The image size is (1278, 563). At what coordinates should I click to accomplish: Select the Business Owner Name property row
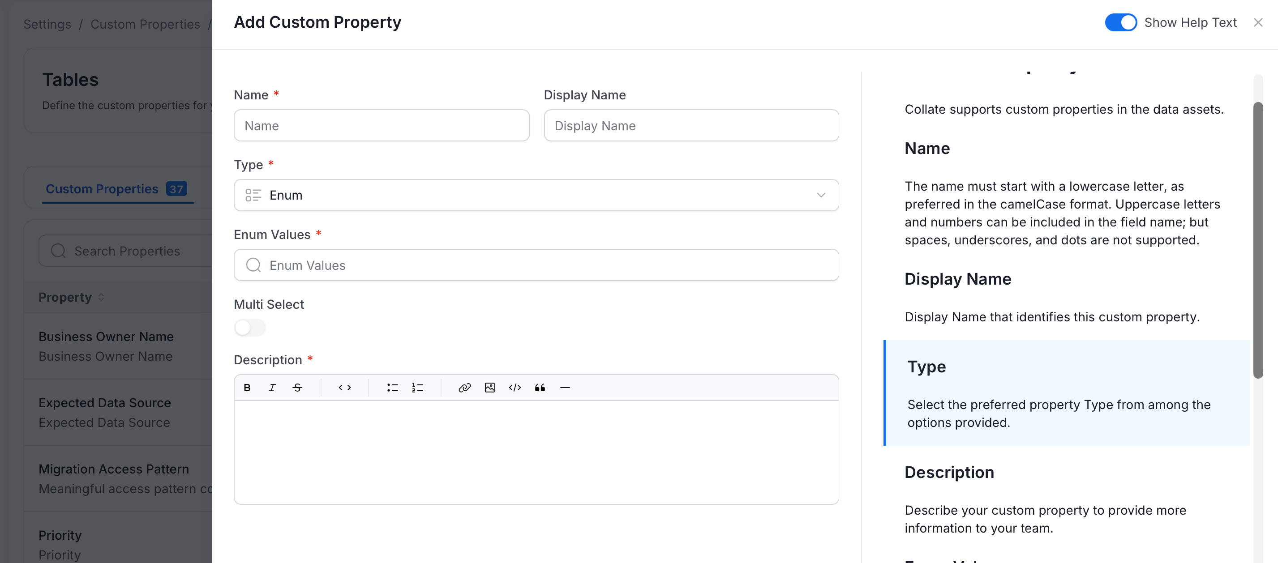point(118,346)
